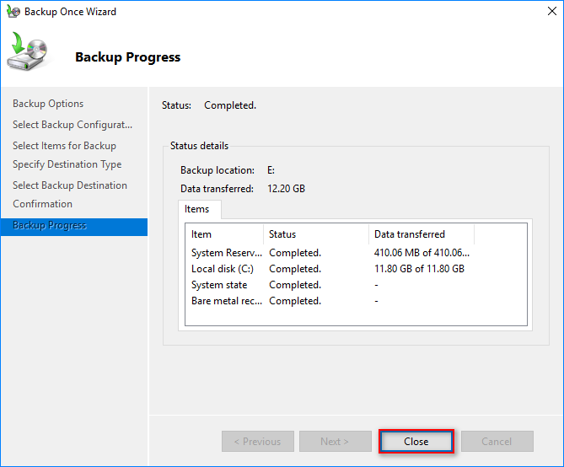Click the 12.20 GB data transferred value
This screenshot has height=467, width=564.
click(x=286, y=189)
